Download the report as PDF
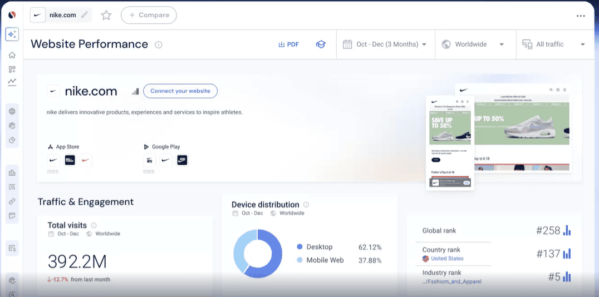 tap(288, 44)
